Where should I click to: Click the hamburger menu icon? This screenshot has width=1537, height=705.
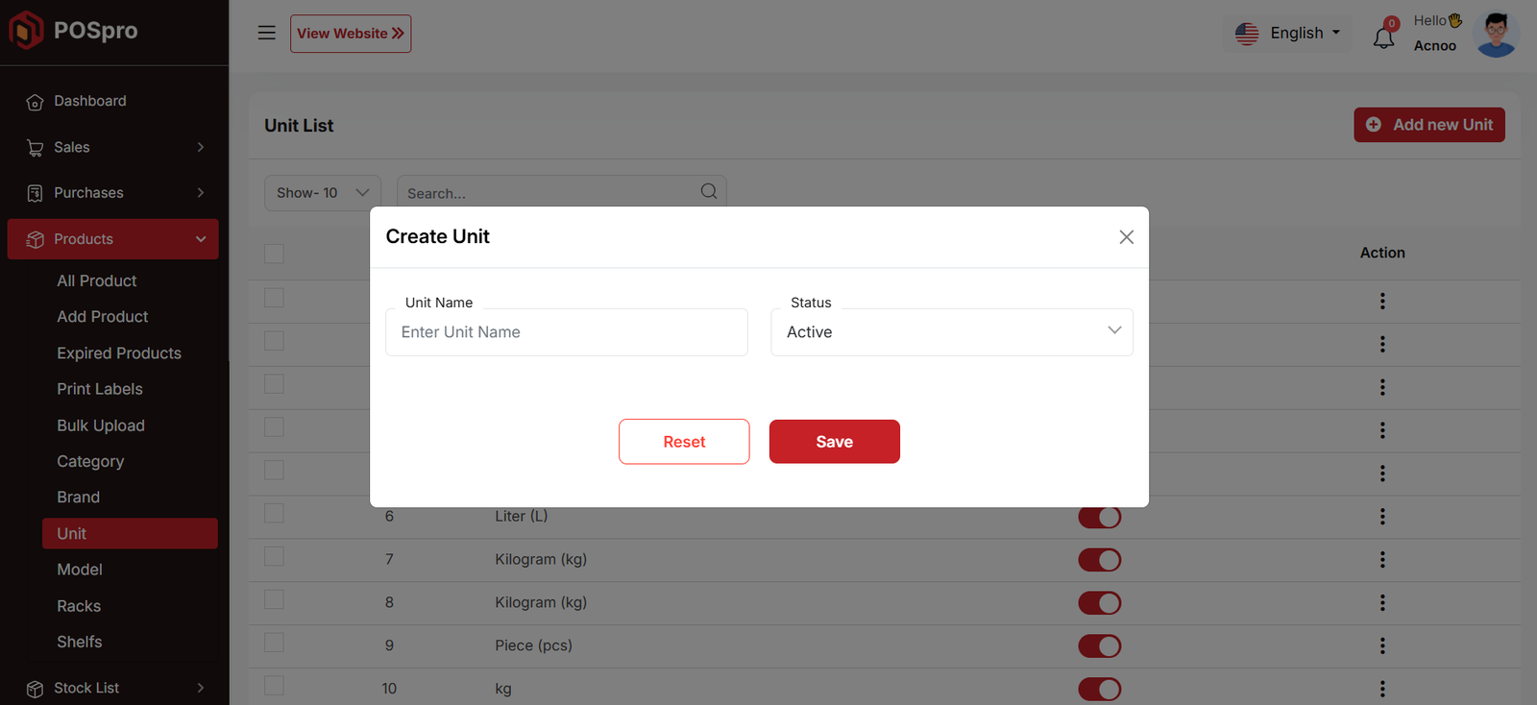pos(266,33)
